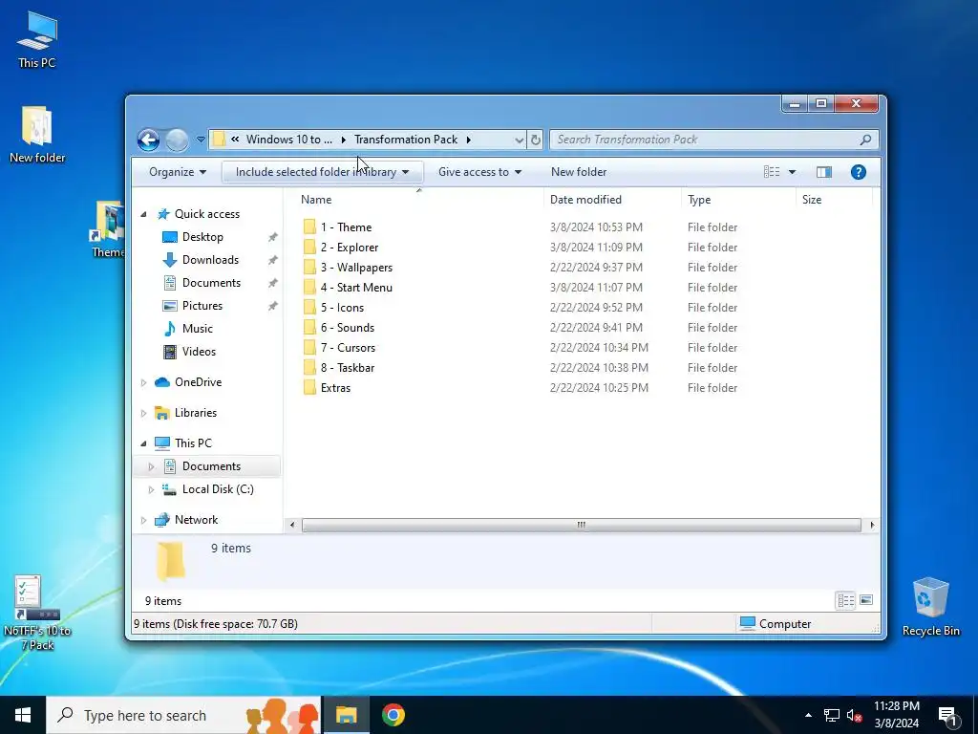
Task: Toggle the preview pane
Action: (824, 172)
